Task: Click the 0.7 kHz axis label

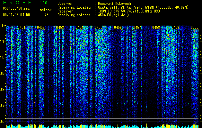Action: pyautogui.click(x=2, y=106)
